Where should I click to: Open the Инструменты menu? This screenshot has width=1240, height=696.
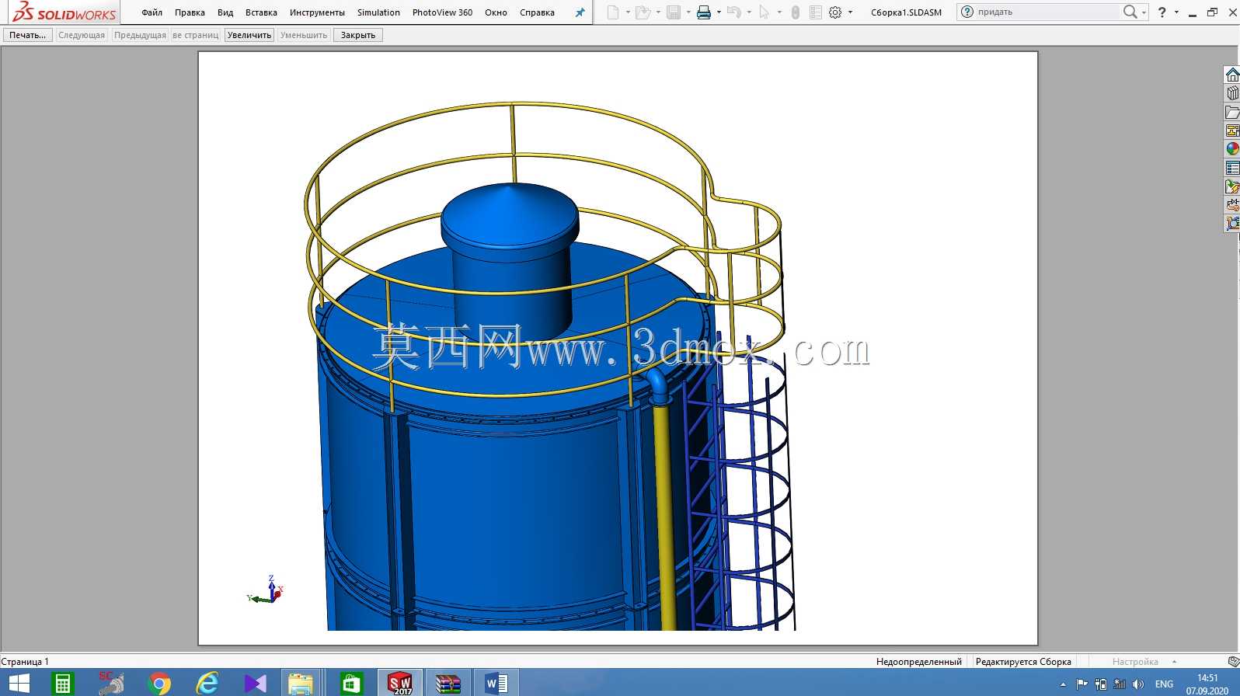point(317,12)
